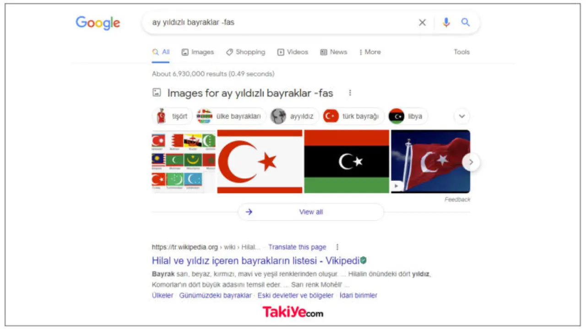586x329 pixels.
Task: Show next images with the right arrow
Action: [x=471, y=162]
